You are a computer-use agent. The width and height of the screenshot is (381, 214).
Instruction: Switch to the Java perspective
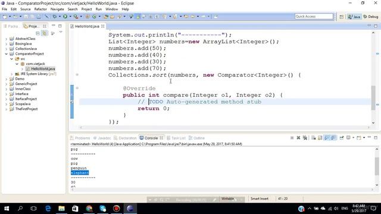click(354, 17)
